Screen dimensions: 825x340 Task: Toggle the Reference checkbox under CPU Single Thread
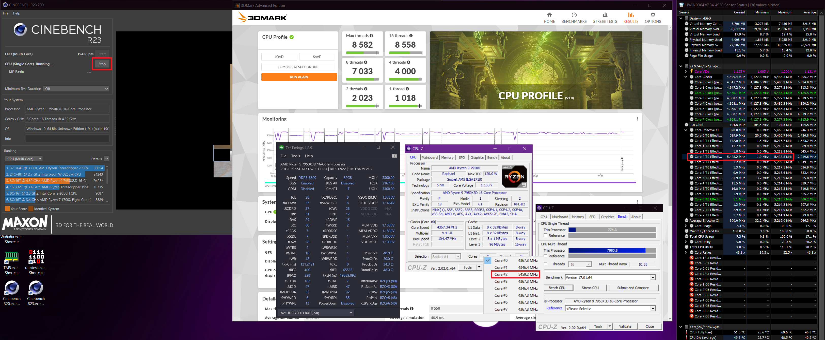[x=545, y=236]
